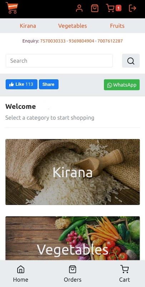Select the Fruits category tab
This screenshot has height=287, width=145.
[117, 26]
